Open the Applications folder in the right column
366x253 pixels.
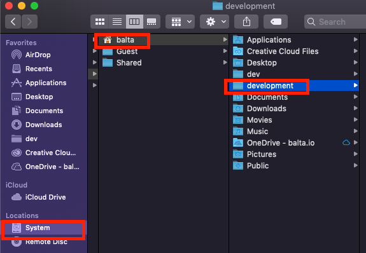point(294,39)
